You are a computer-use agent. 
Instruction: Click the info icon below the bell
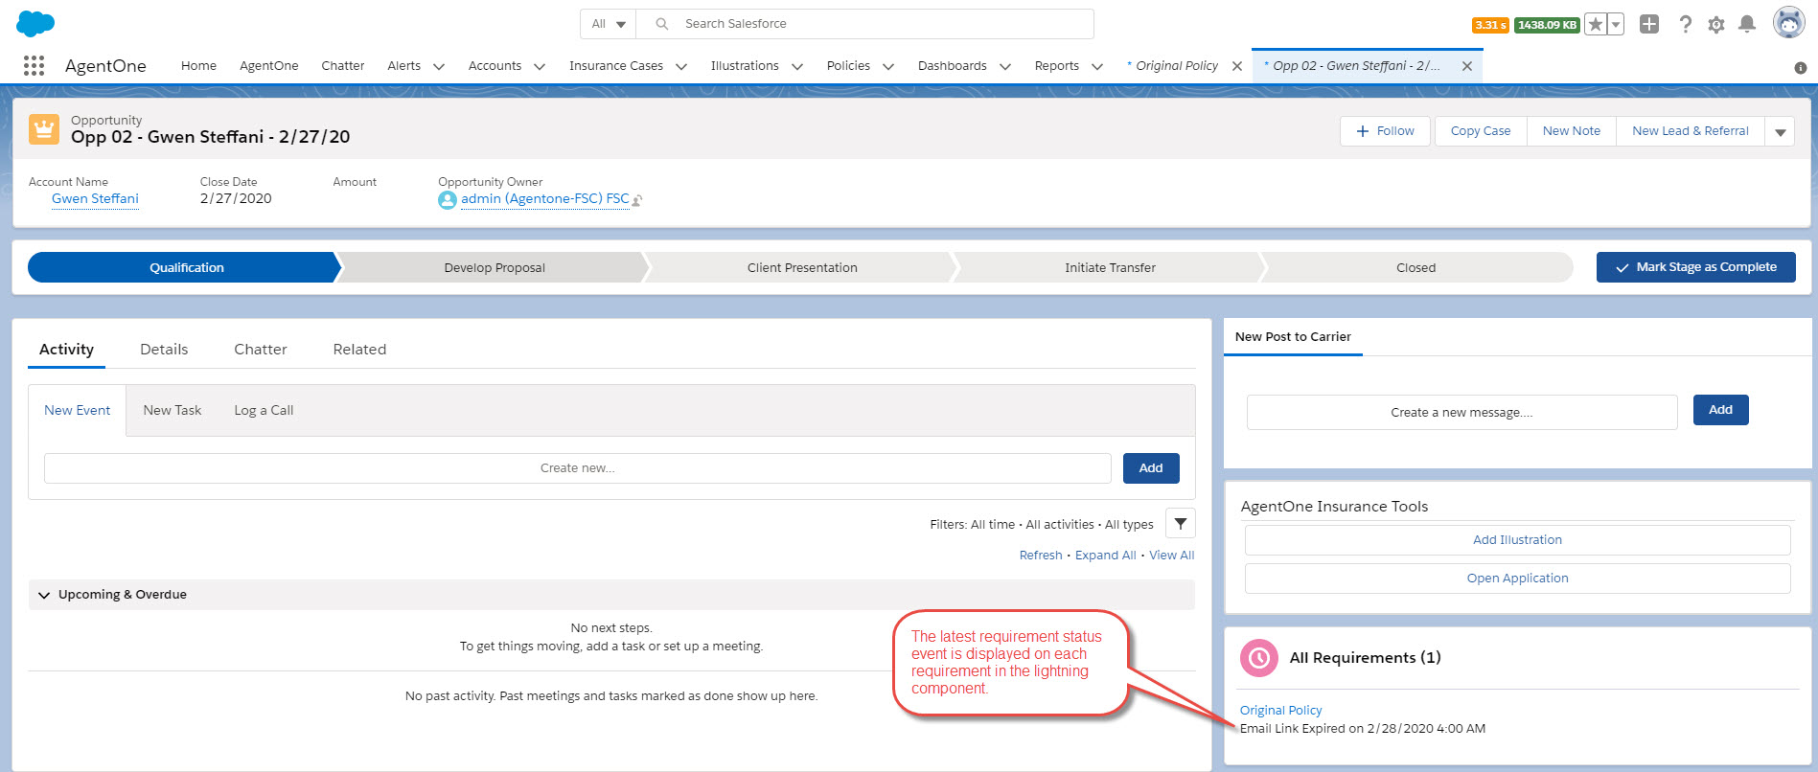1800,68
